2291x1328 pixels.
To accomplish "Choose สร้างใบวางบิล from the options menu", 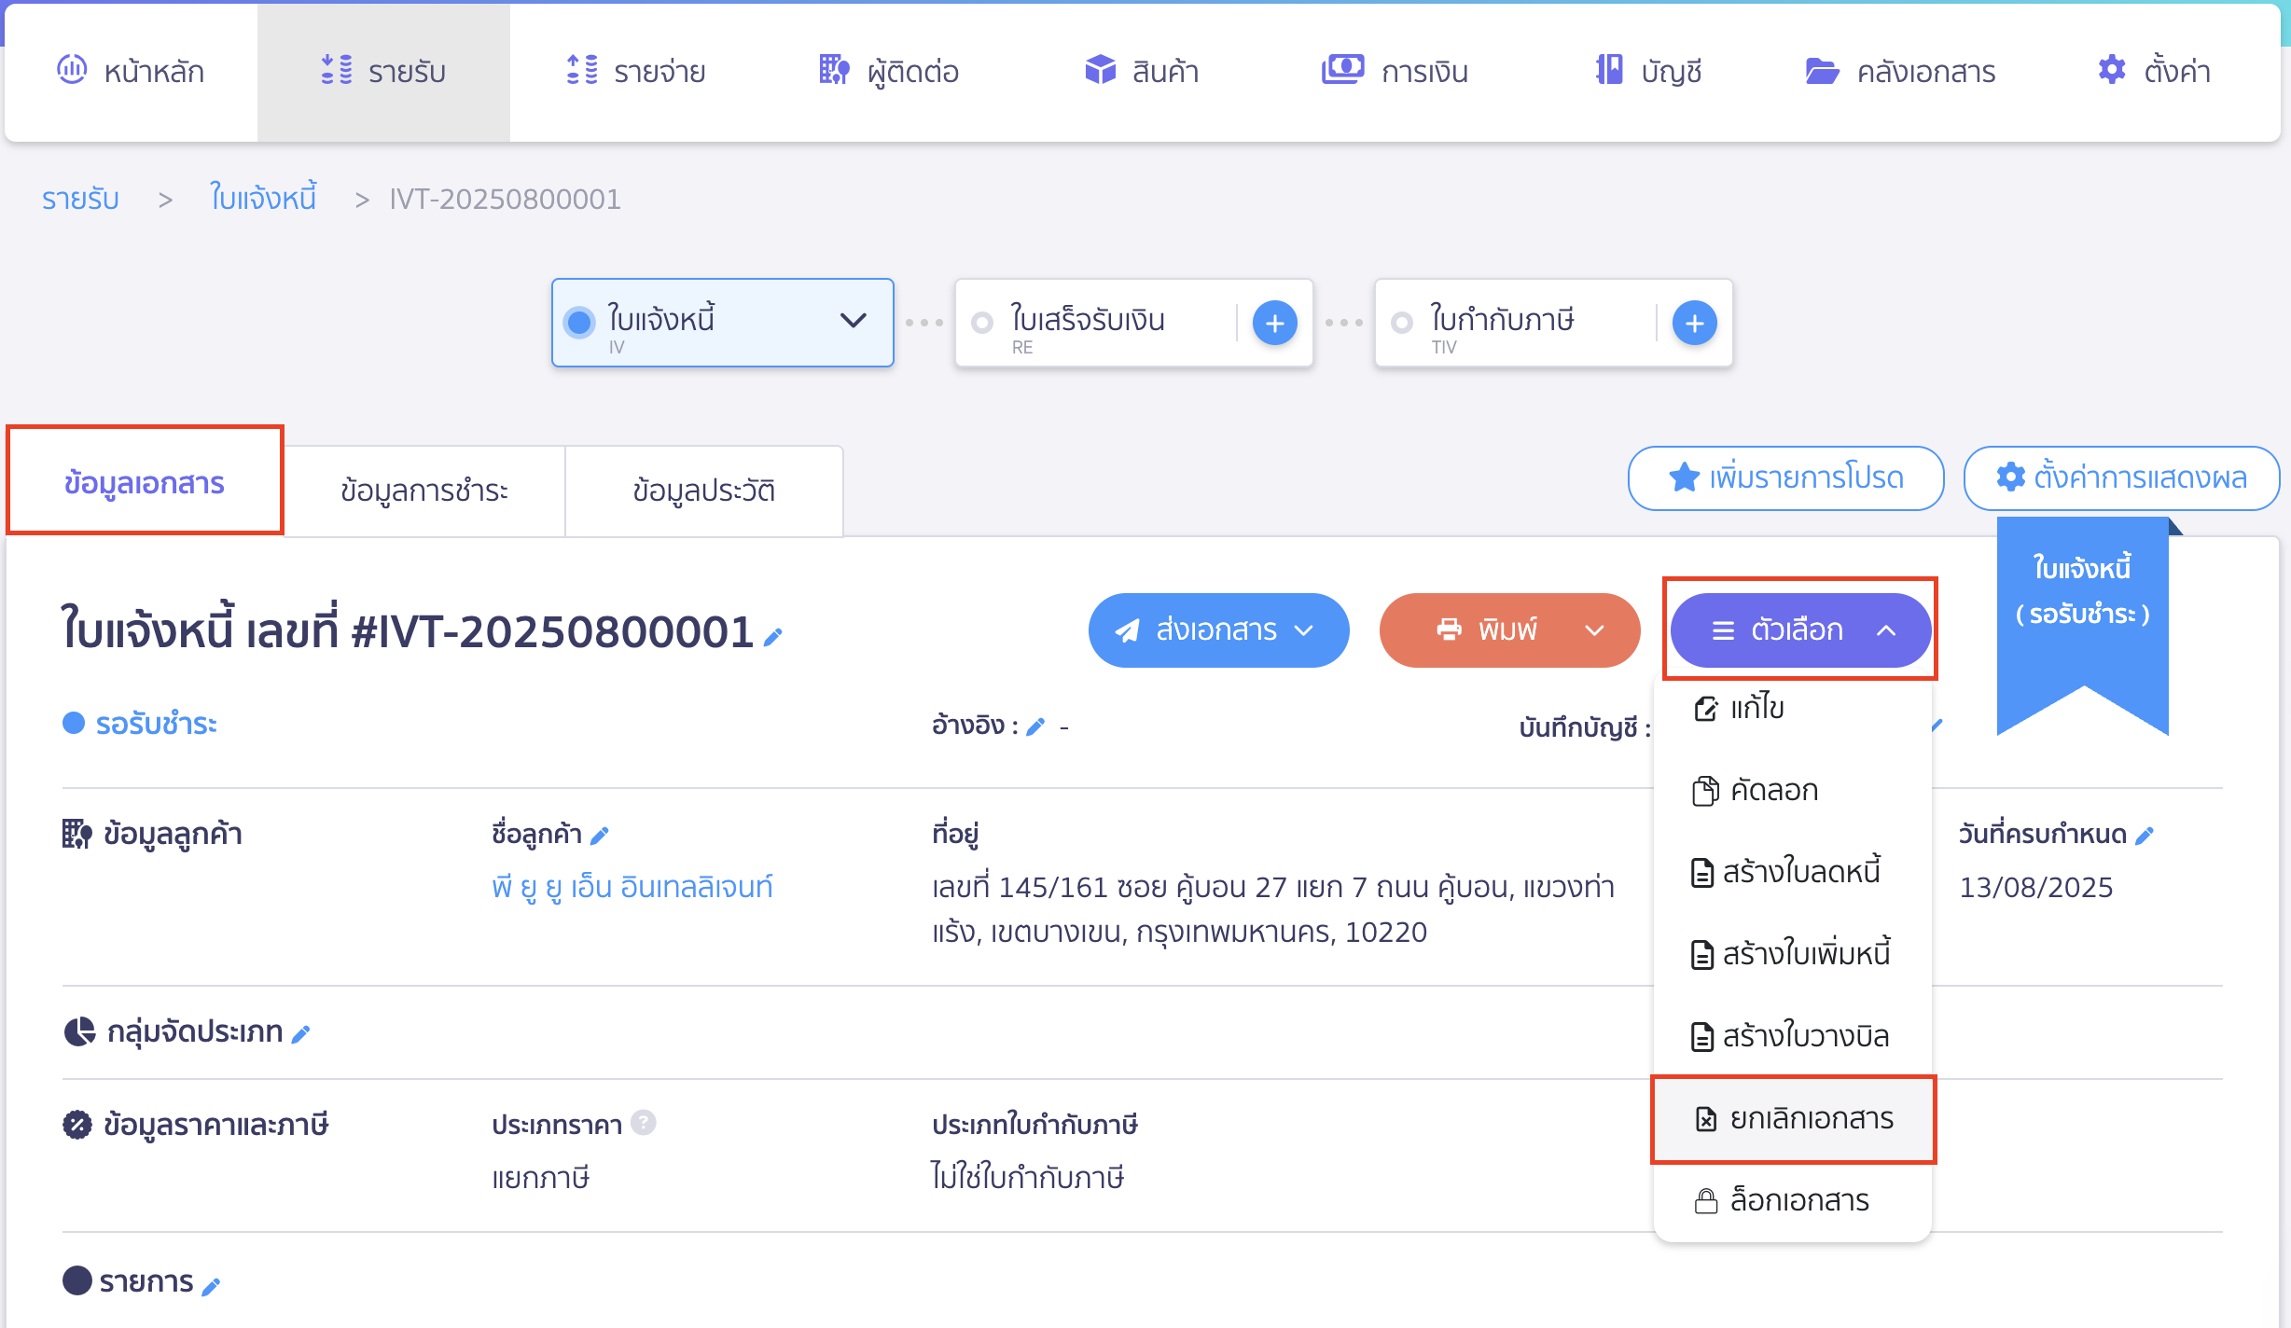I will (x=1792, y=1036).
